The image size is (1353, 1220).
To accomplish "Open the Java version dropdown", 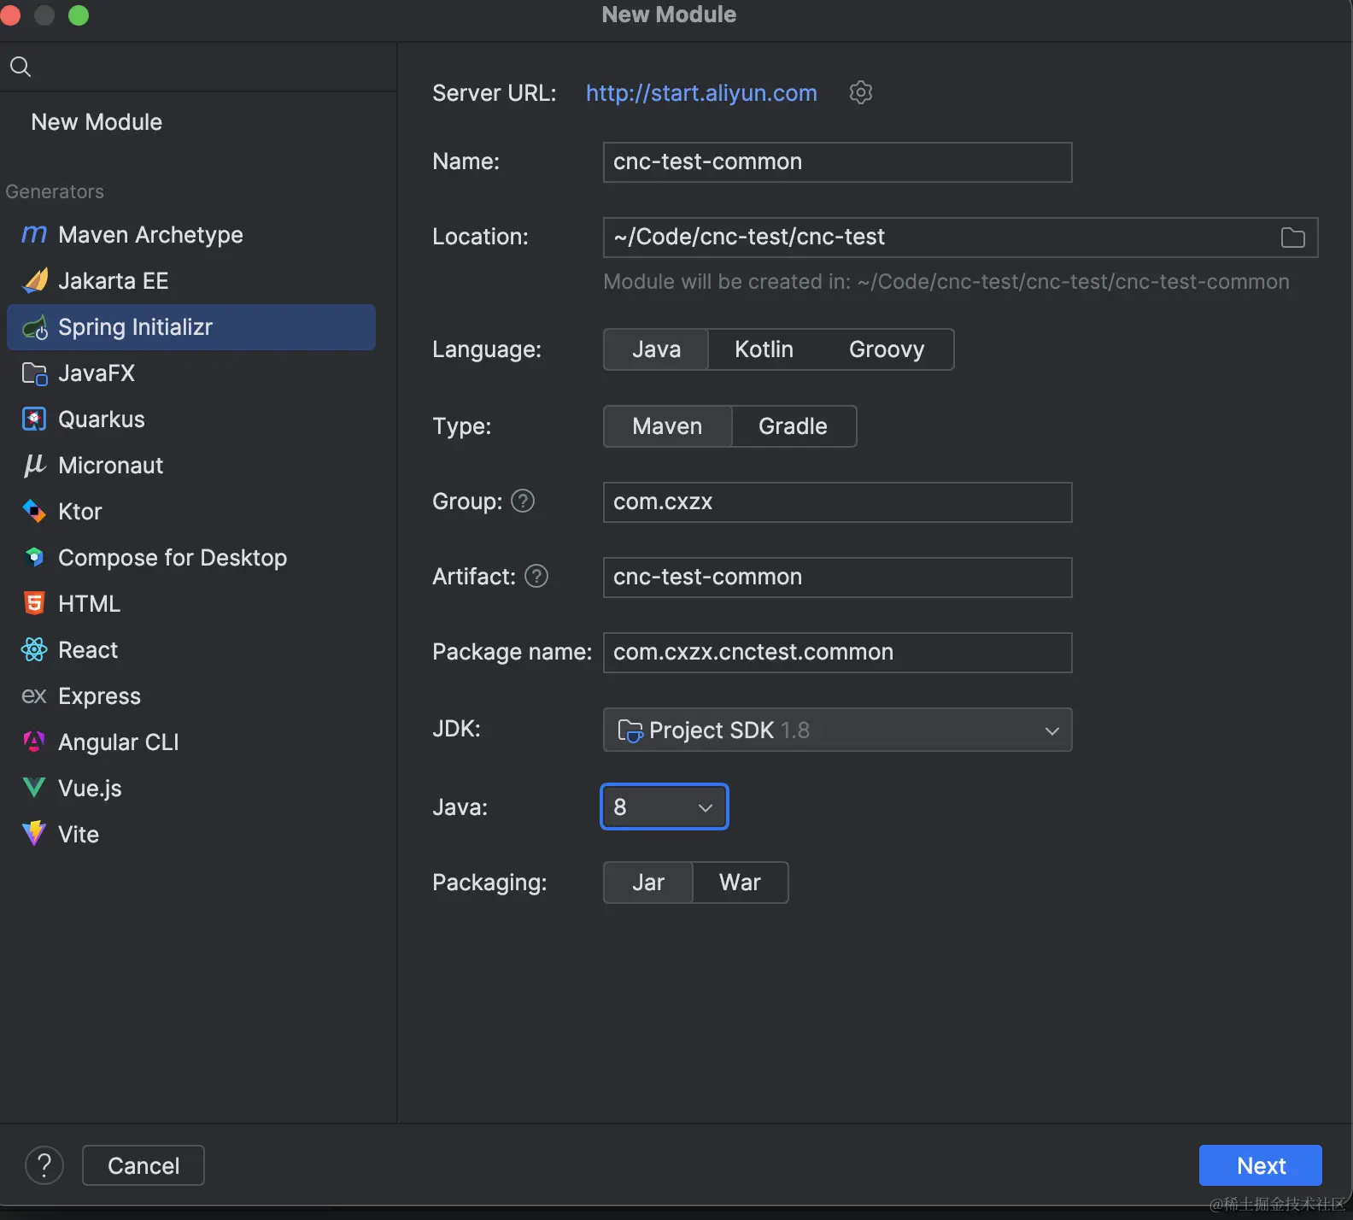I will (665, 806).
